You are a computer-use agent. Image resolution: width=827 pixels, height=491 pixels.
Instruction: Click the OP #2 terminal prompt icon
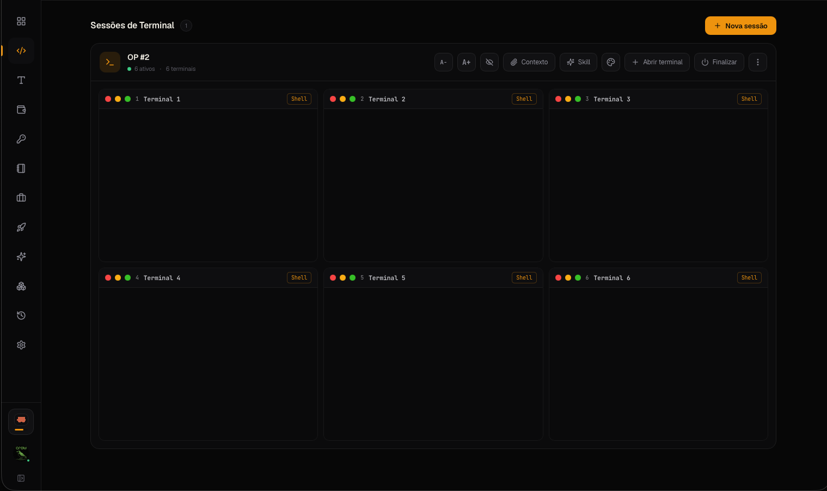(110, 62)
